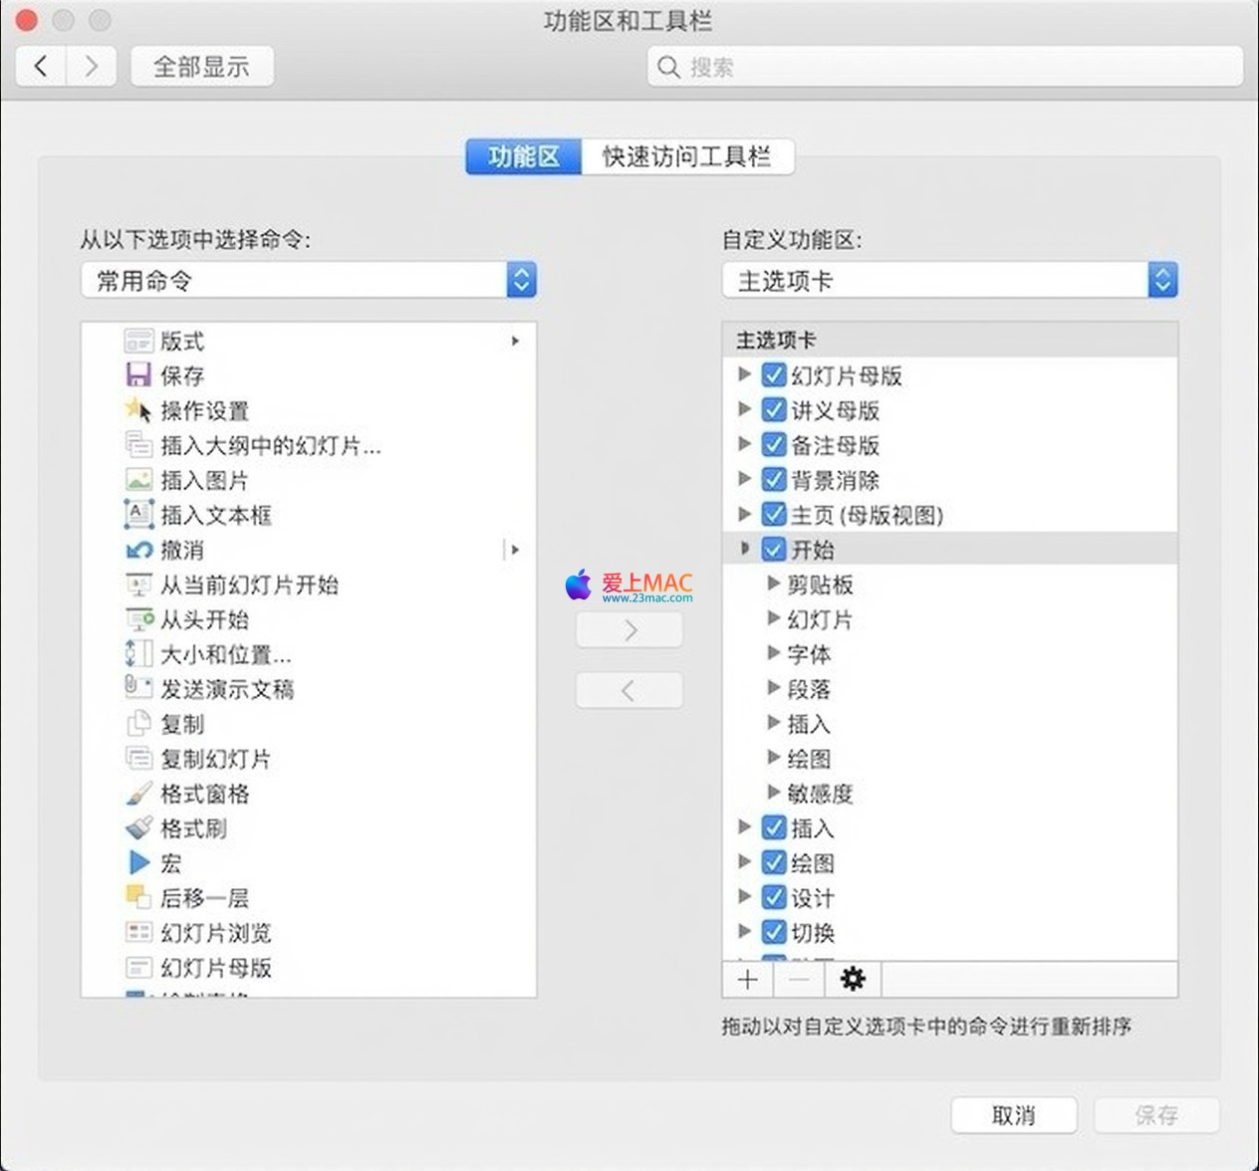Open the gear settings icon below tab list

pos(853,980)
